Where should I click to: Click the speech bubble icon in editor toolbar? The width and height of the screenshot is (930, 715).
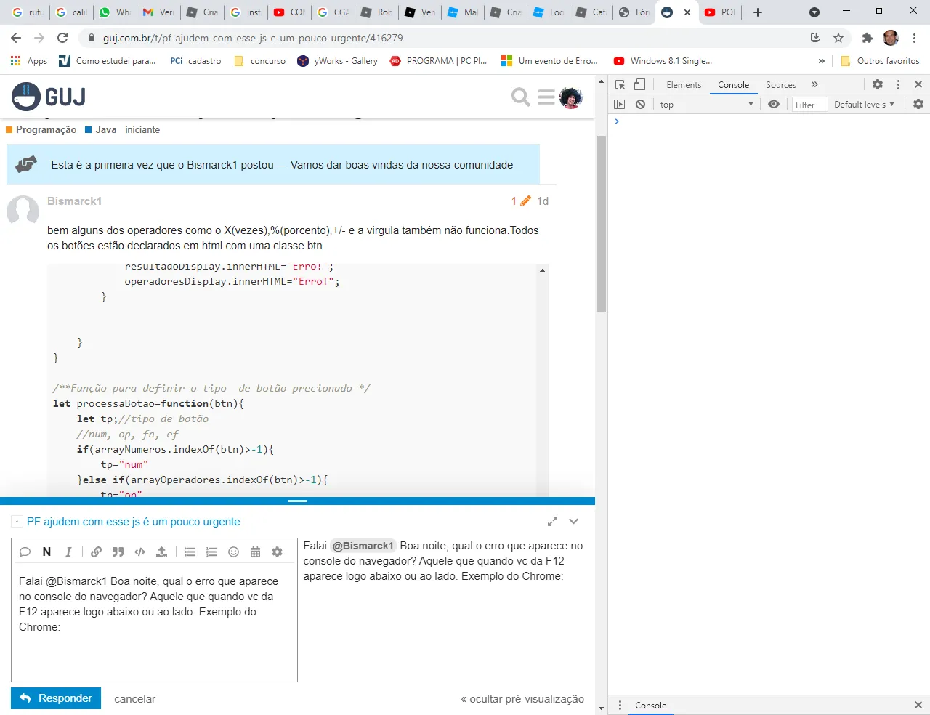click(25, 552)
